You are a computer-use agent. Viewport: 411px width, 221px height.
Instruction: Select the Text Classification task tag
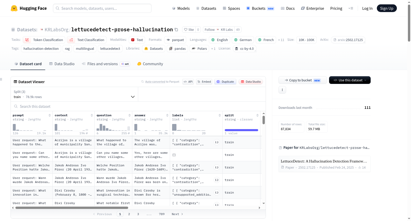click(x=87, y=40)
